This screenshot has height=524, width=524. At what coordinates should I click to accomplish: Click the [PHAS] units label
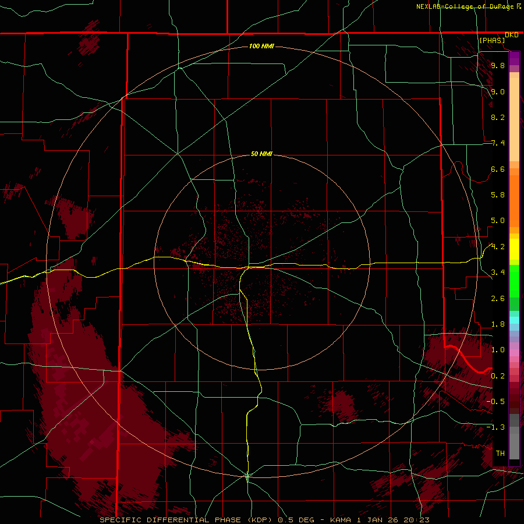point(492,40)
